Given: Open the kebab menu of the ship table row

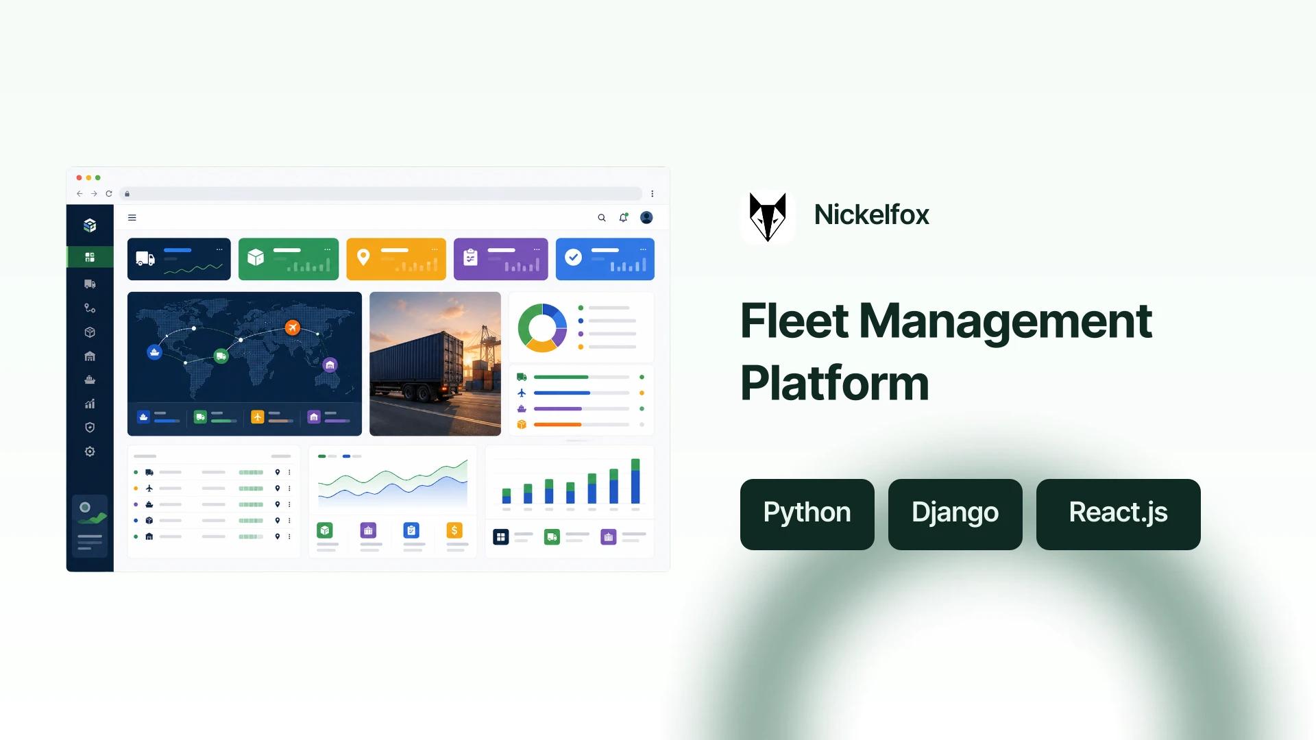Looking at the screenshot, I should click(289, 504).
